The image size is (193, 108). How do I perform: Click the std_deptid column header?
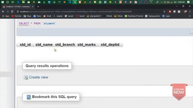110,45
